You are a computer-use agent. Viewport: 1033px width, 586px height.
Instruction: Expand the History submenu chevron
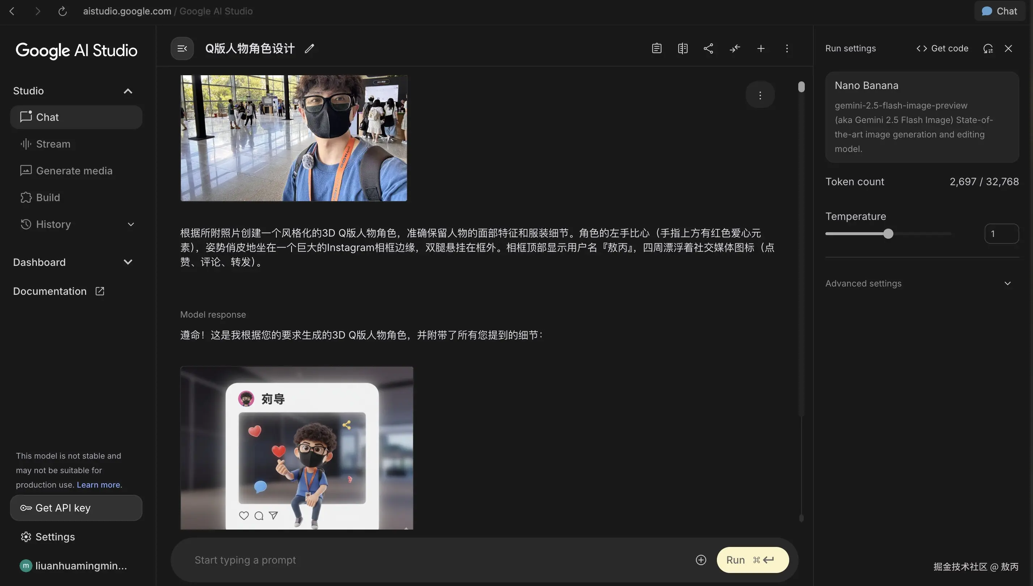131,224
